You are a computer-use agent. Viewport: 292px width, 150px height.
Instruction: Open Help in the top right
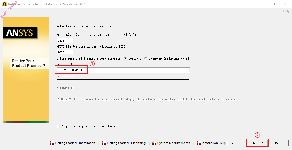[286, 11]
